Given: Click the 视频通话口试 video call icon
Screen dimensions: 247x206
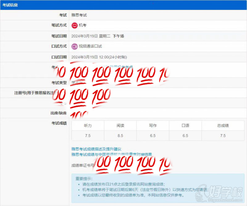Looking at the screenshot, I should pos(74,46).
